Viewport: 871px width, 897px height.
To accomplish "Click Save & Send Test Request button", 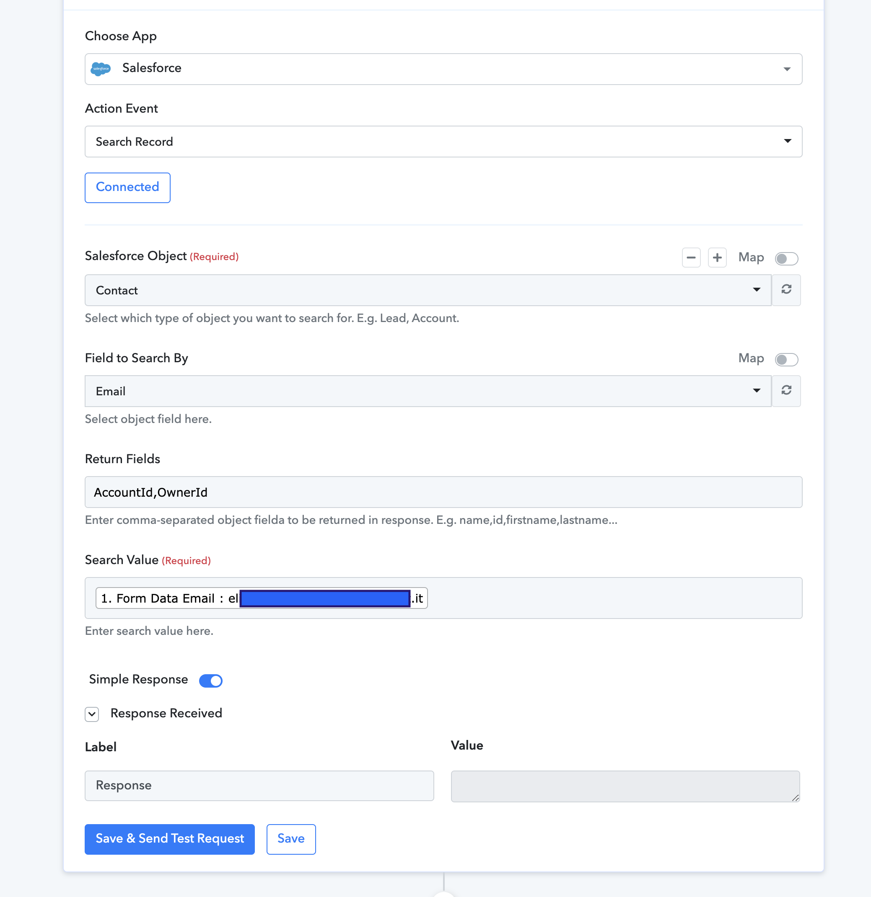I will (x=169, y=839).
